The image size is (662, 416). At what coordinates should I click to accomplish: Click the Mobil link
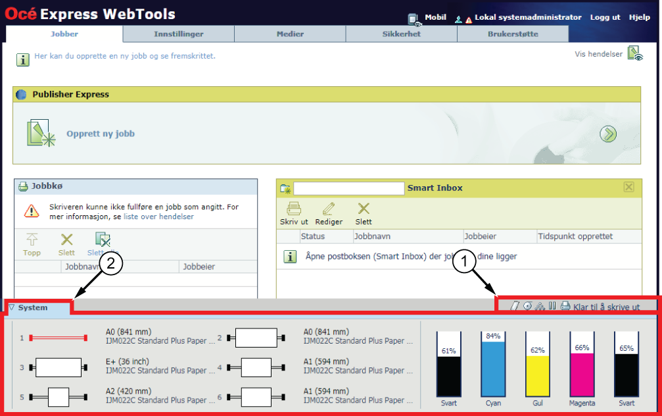click(x=435, y=17)
